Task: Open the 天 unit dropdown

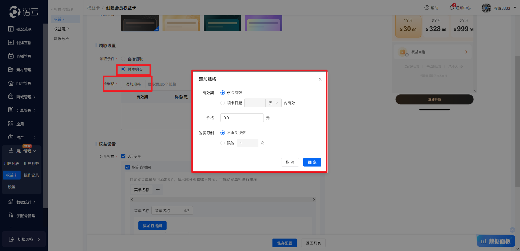Action: (x=273, y=103)
